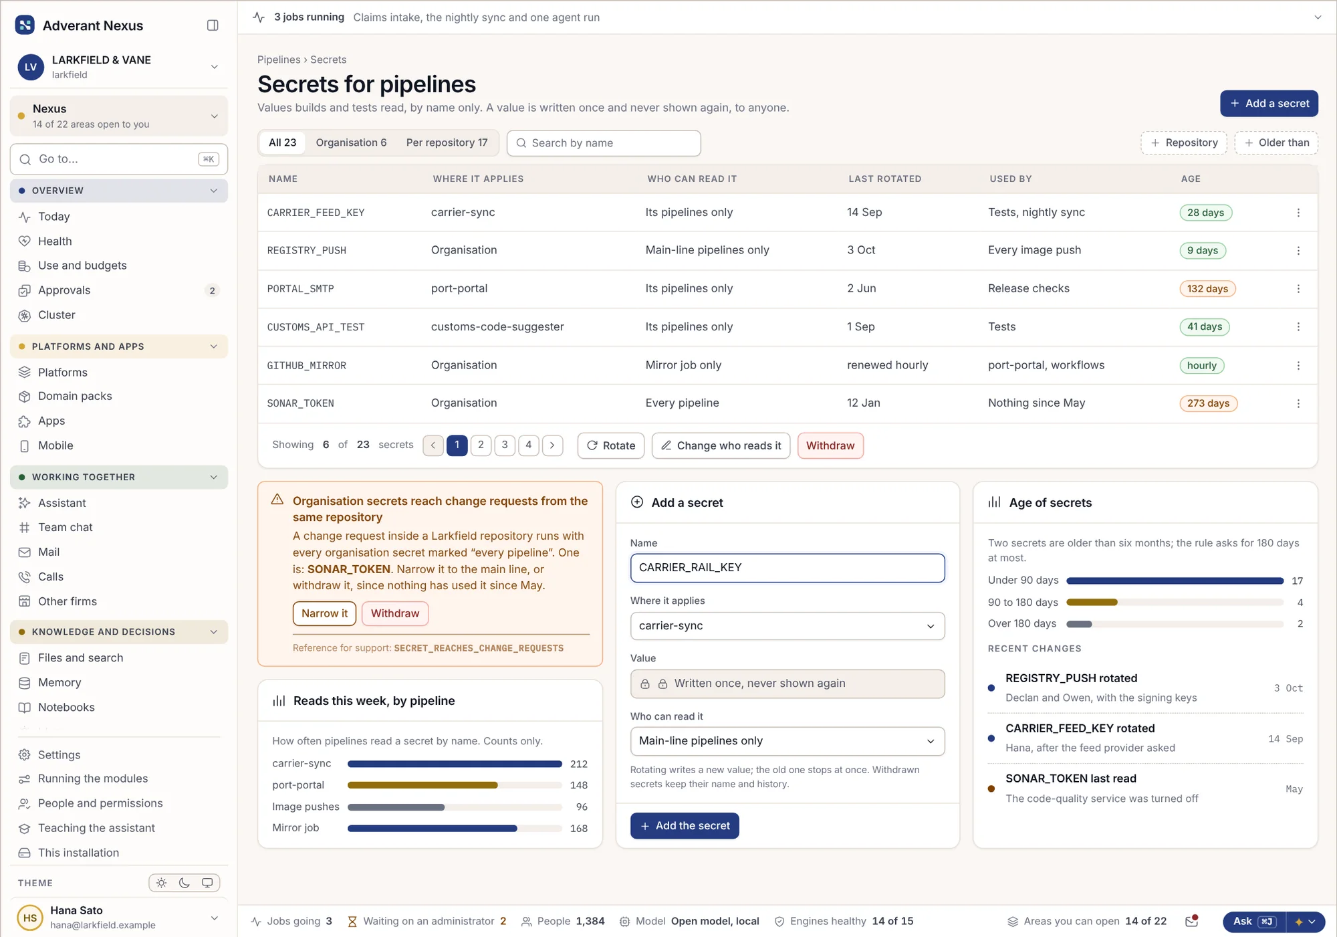The image size is (1337, 937).
Task: Open the Who can read it dropdown
Action: (787, 741)
